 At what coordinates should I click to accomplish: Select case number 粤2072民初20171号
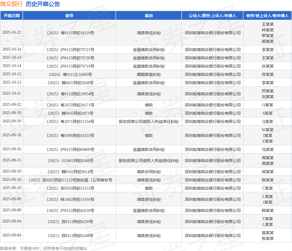tap(70, 105)
